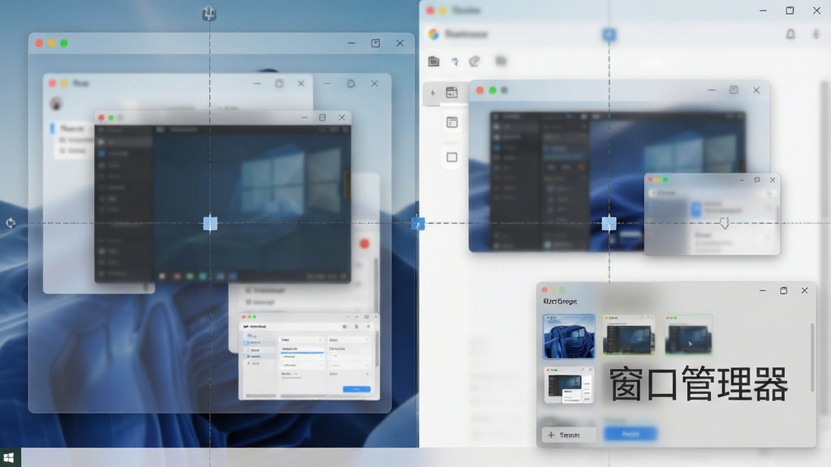
Task: Click the red round record button in the left window
Action: (364, 243)
